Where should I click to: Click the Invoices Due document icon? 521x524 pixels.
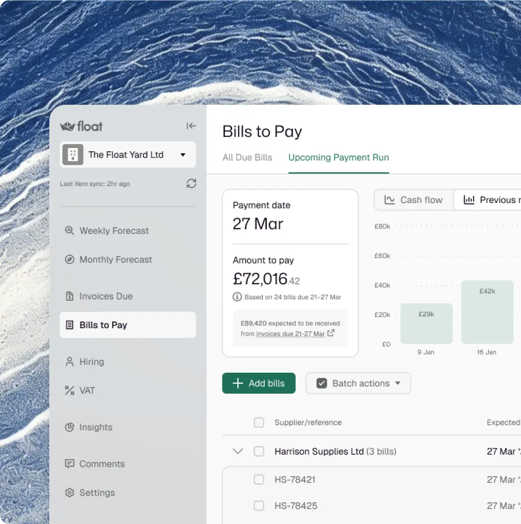tap(70, 296)
